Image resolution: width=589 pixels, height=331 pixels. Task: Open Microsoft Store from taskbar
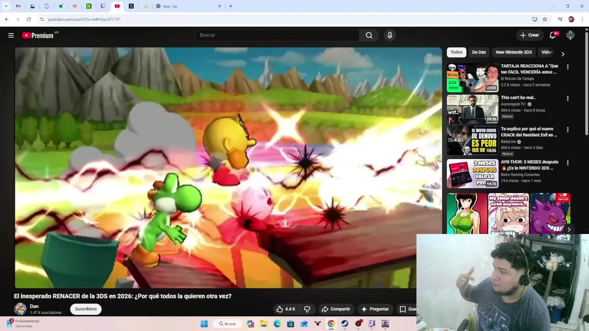pyautogui.click(x=290, y=324)
